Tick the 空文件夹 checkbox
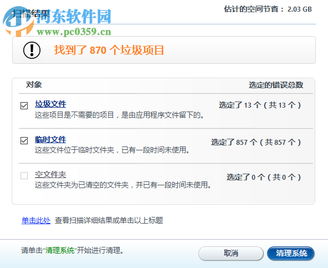This screenshot has height=268, width=328. point(24,175)
